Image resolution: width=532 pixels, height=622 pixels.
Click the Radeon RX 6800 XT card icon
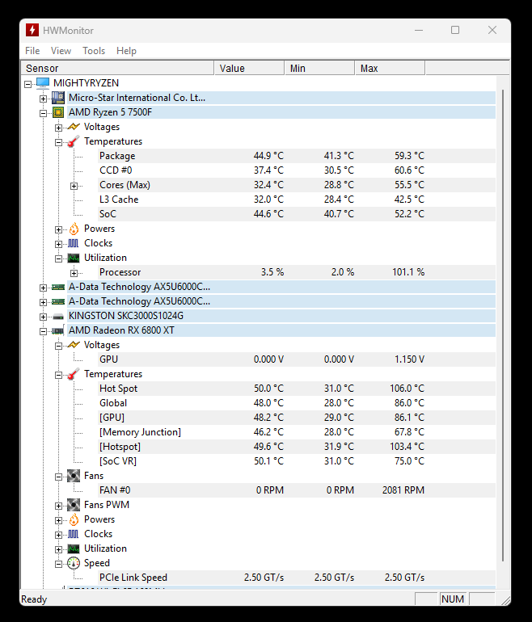pyautogui.click(x=58, y=331)
